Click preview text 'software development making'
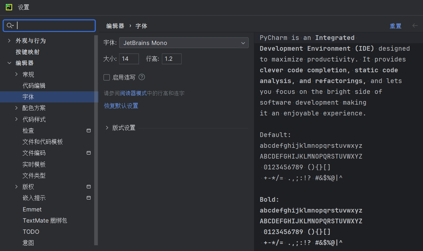This screenshot has width=423, height=251. click(313, 102)
